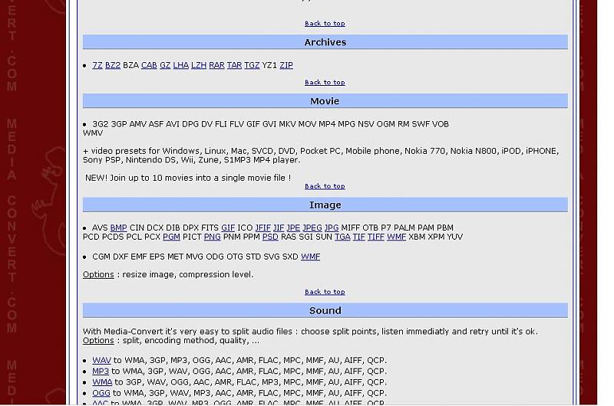Open the TIFF image format link
The image size is (614, 406).
pos(375,237)
